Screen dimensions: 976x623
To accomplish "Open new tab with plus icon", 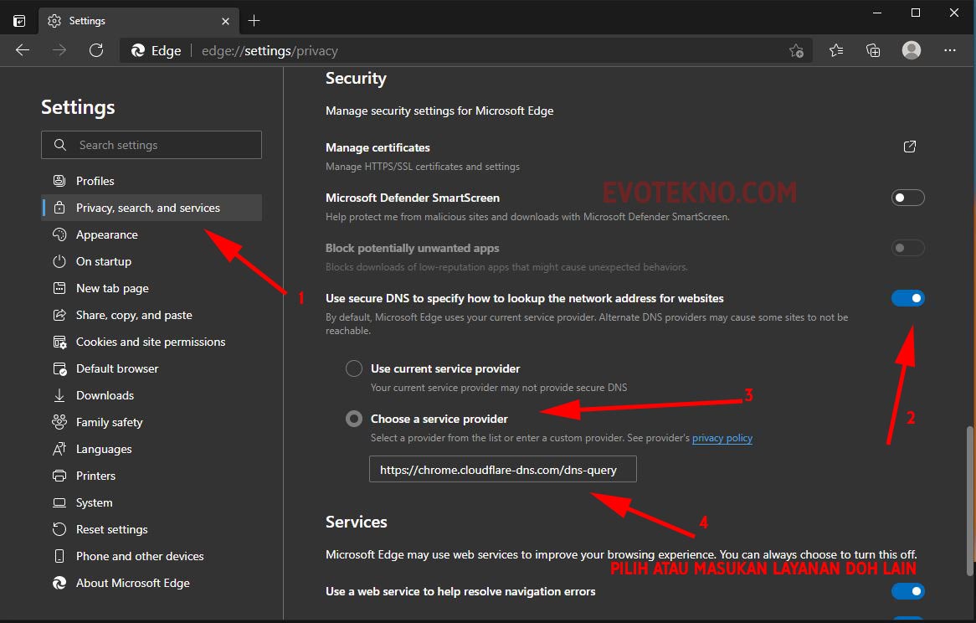I will [254, 20].
